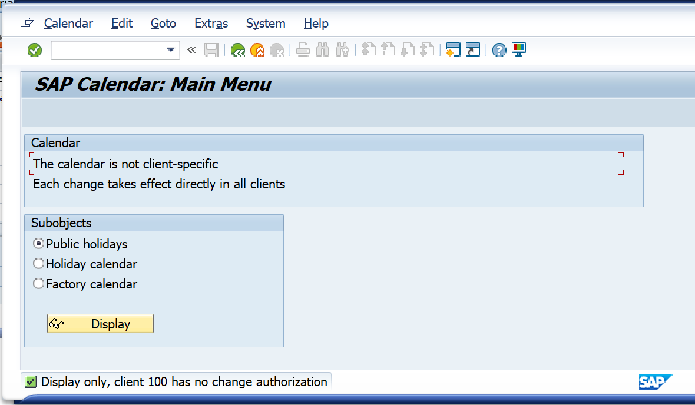This screenshot has height=405, width=695.
Task: Click the Save diskette icon
Action: pos(211,50)
